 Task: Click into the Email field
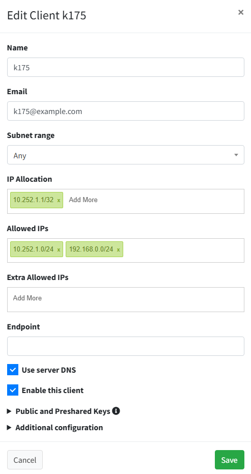[125, 111]
